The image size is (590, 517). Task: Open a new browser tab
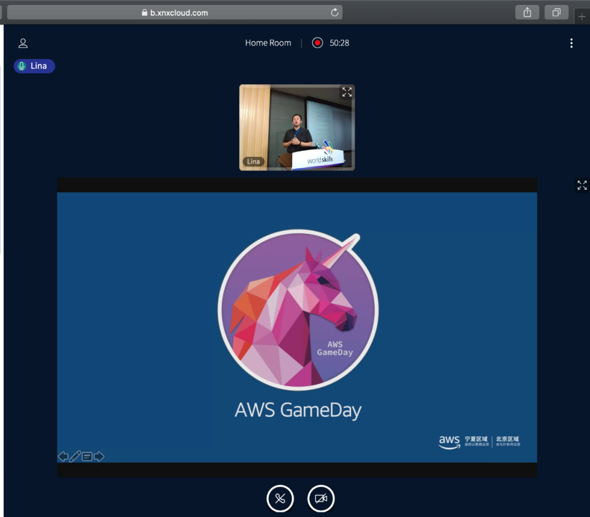(x=582, y=16)
